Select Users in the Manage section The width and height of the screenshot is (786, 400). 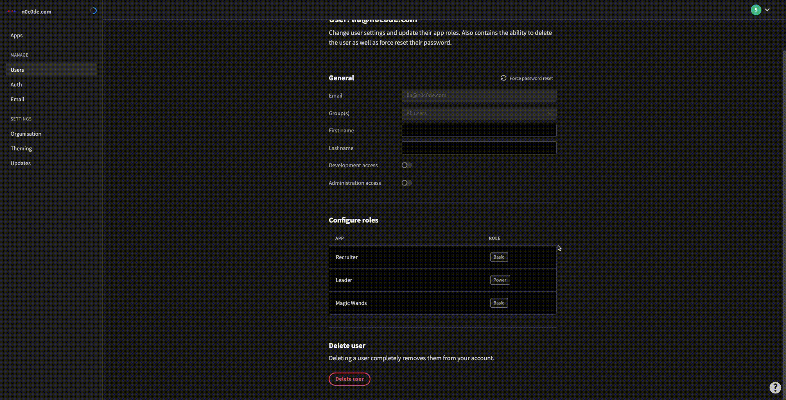click(x=51, y=70)
